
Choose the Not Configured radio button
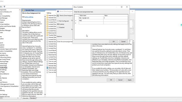[58, 21]
